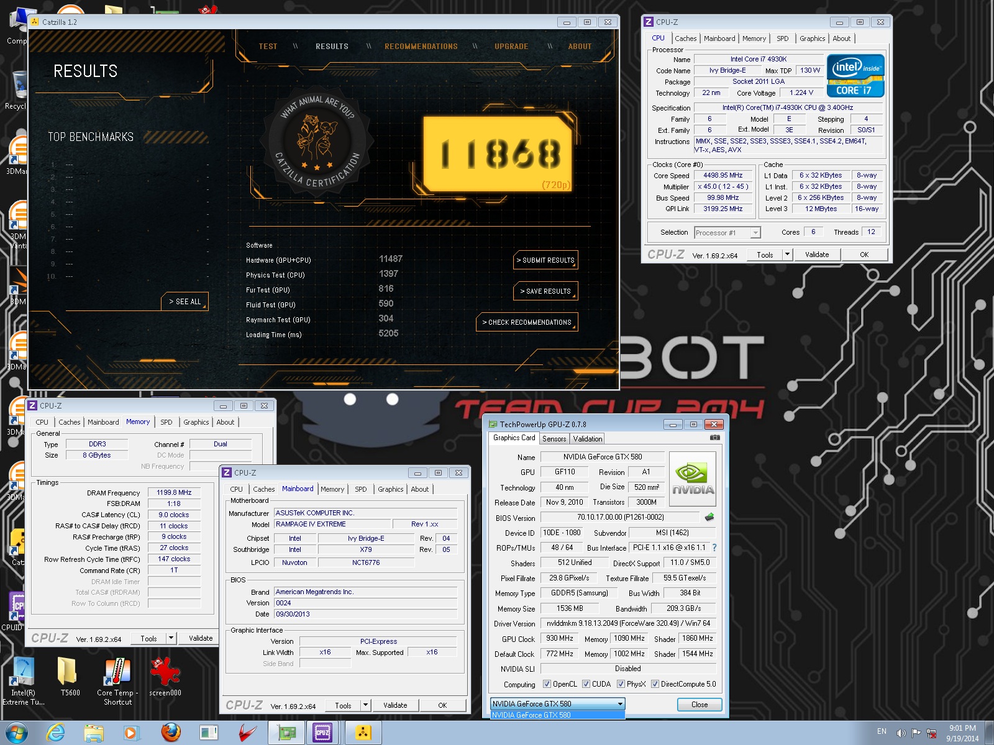The width and height of the screenshot is (994, 745).
Task: Open the Recycle Bin desktop icon
Action: tap(17, 90)
